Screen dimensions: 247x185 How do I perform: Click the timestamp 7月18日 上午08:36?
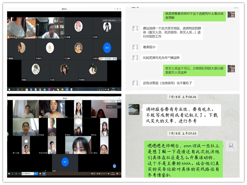[x=183, y=97]
